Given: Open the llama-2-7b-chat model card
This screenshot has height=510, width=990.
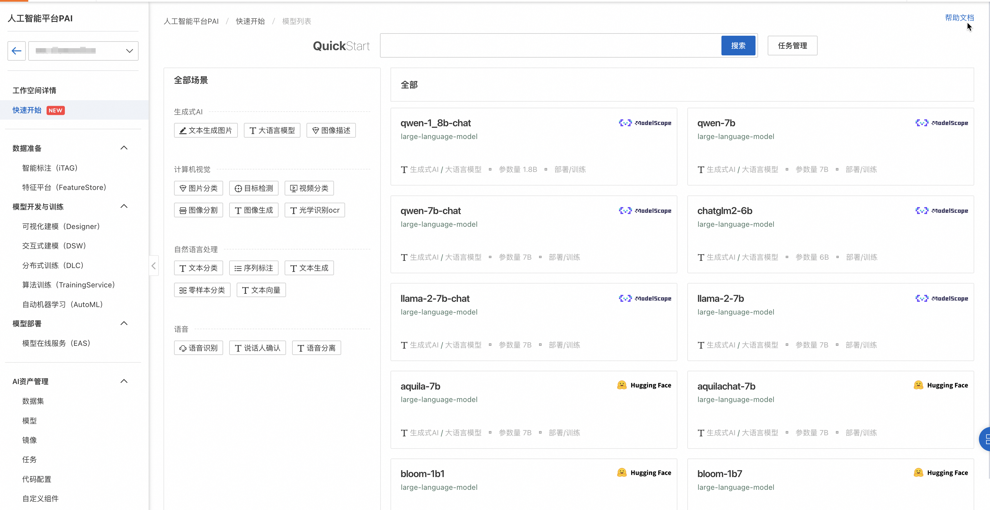Looking at the screenshot, I should [x=534, y=322].
